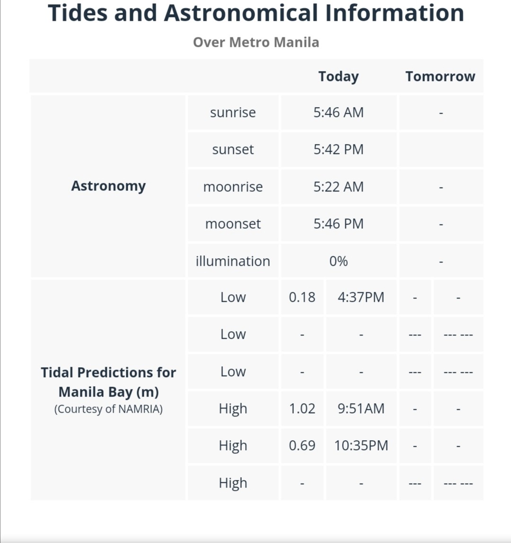Click the 1.02 high tide height
The width and height of the screenshot is (511, 543).
pyautogui.click(x=302, y=409)
